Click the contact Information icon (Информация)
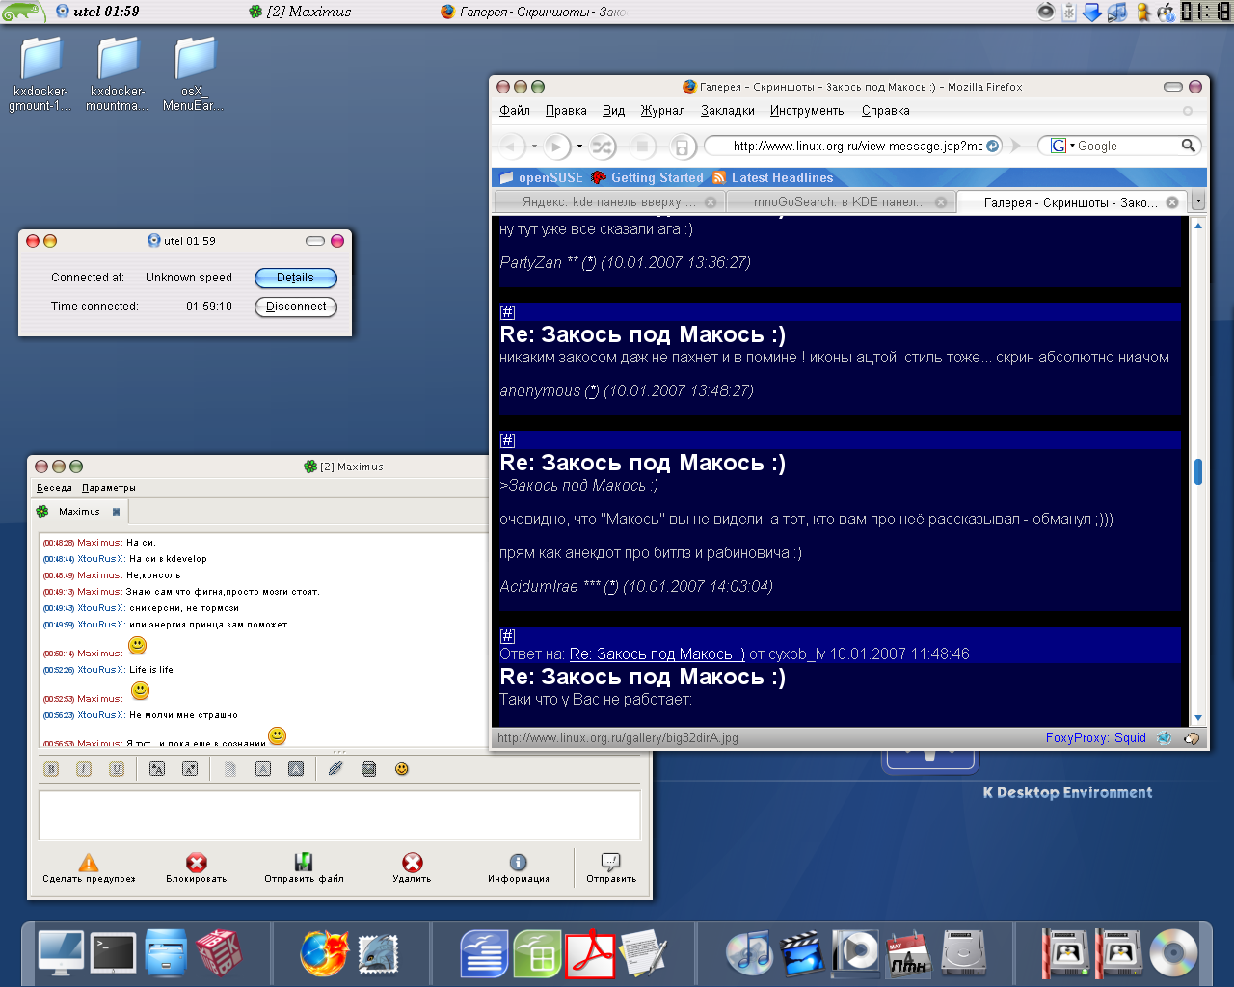The width and height of the screenshot is (1234, 987). (x=518, y=864)
